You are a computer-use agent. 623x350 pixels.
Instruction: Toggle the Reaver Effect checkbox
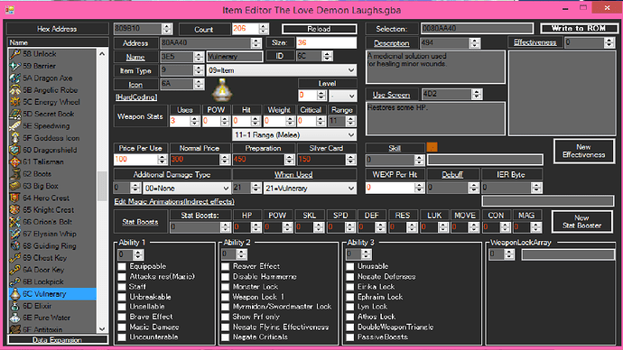[x=226, y=266]
